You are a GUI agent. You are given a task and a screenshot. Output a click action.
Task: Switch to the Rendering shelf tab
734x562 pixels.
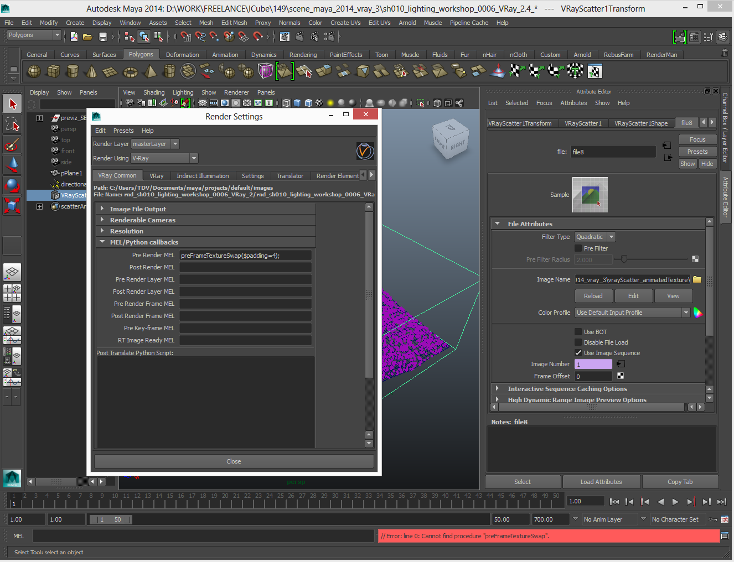click(x=303, y=55)
